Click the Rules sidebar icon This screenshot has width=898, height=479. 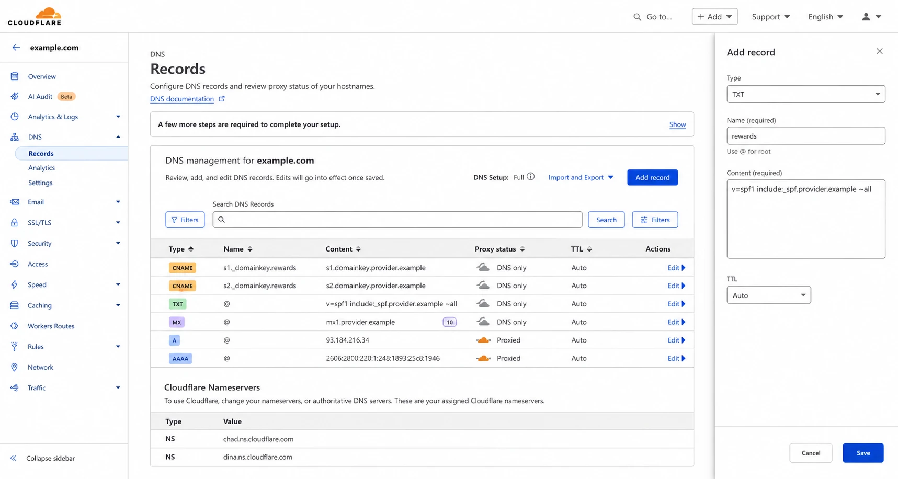15,347
